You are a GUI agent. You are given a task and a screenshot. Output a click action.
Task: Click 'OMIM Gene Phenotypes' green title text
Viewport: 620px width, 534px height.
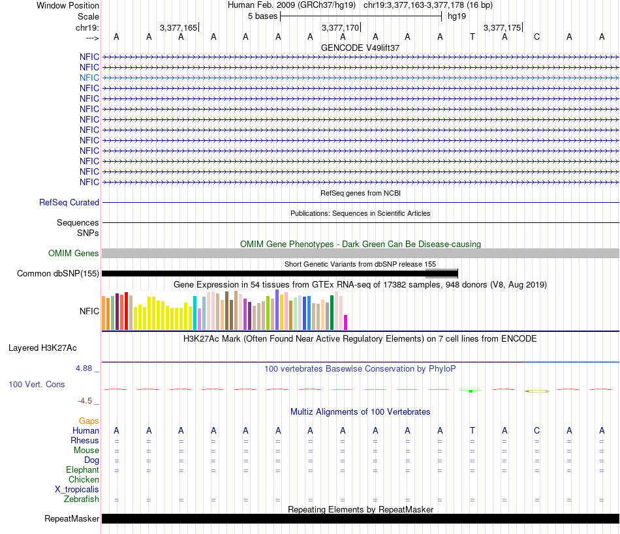tap(360, 244)
